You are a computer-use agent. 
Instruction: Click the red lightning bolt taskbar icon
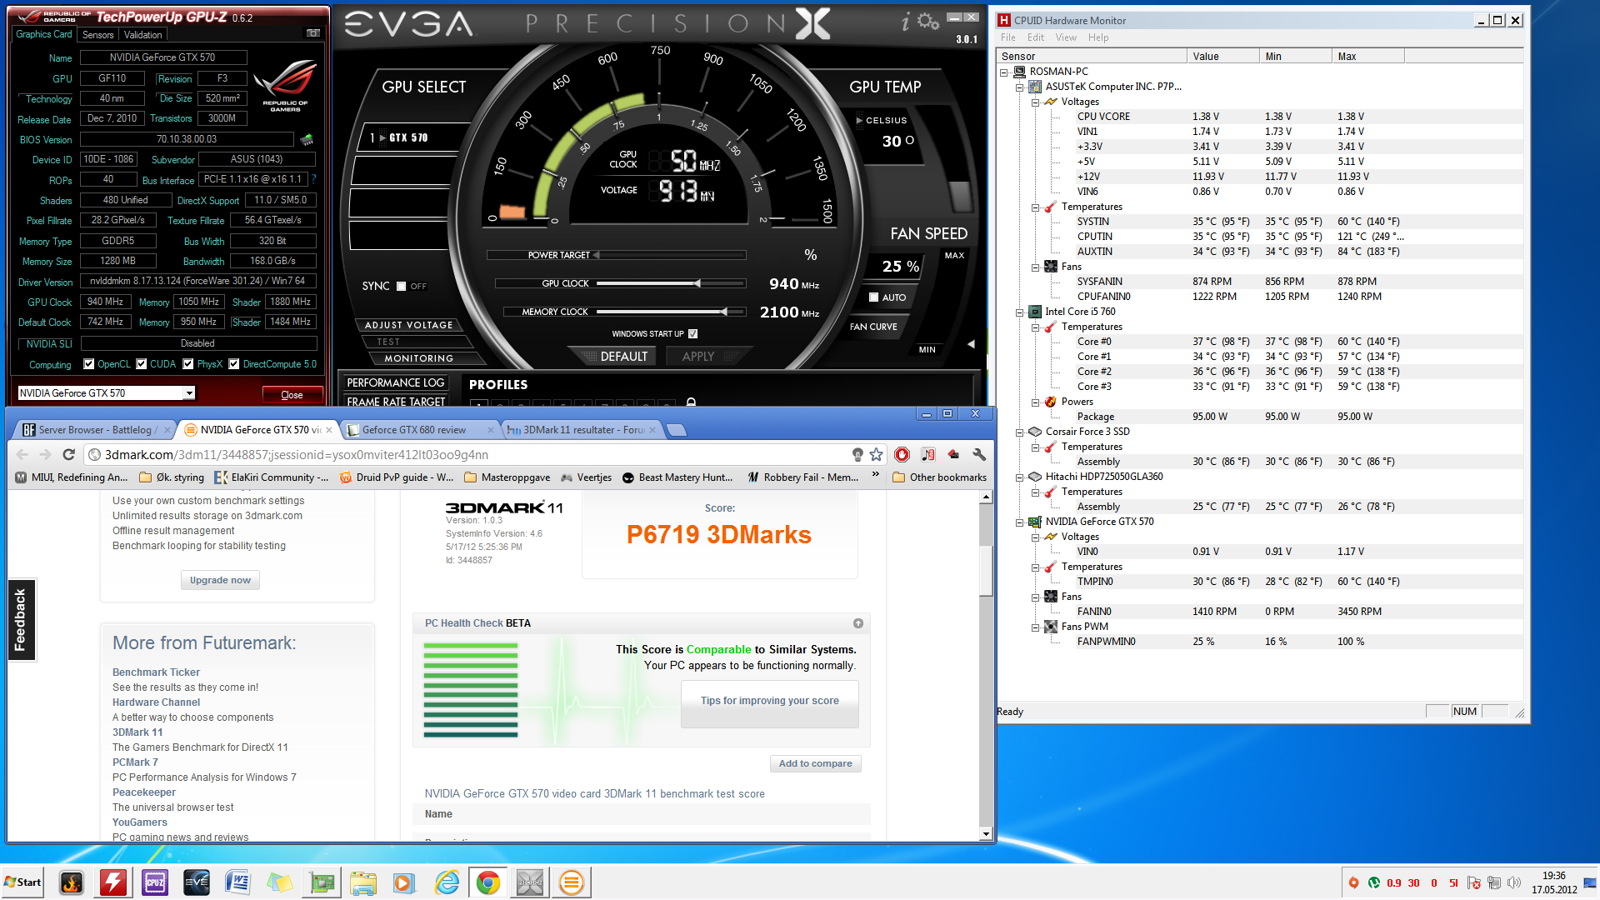113,882
